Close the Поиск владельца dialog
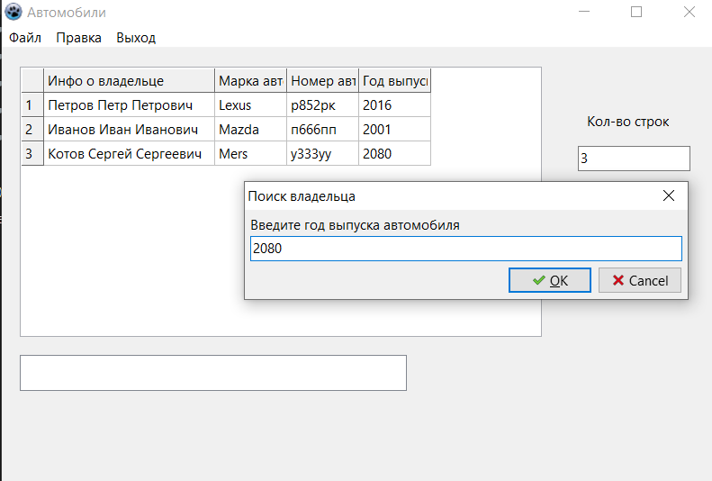Viewport: 712px width, 481px height. [x=669, y=195]
